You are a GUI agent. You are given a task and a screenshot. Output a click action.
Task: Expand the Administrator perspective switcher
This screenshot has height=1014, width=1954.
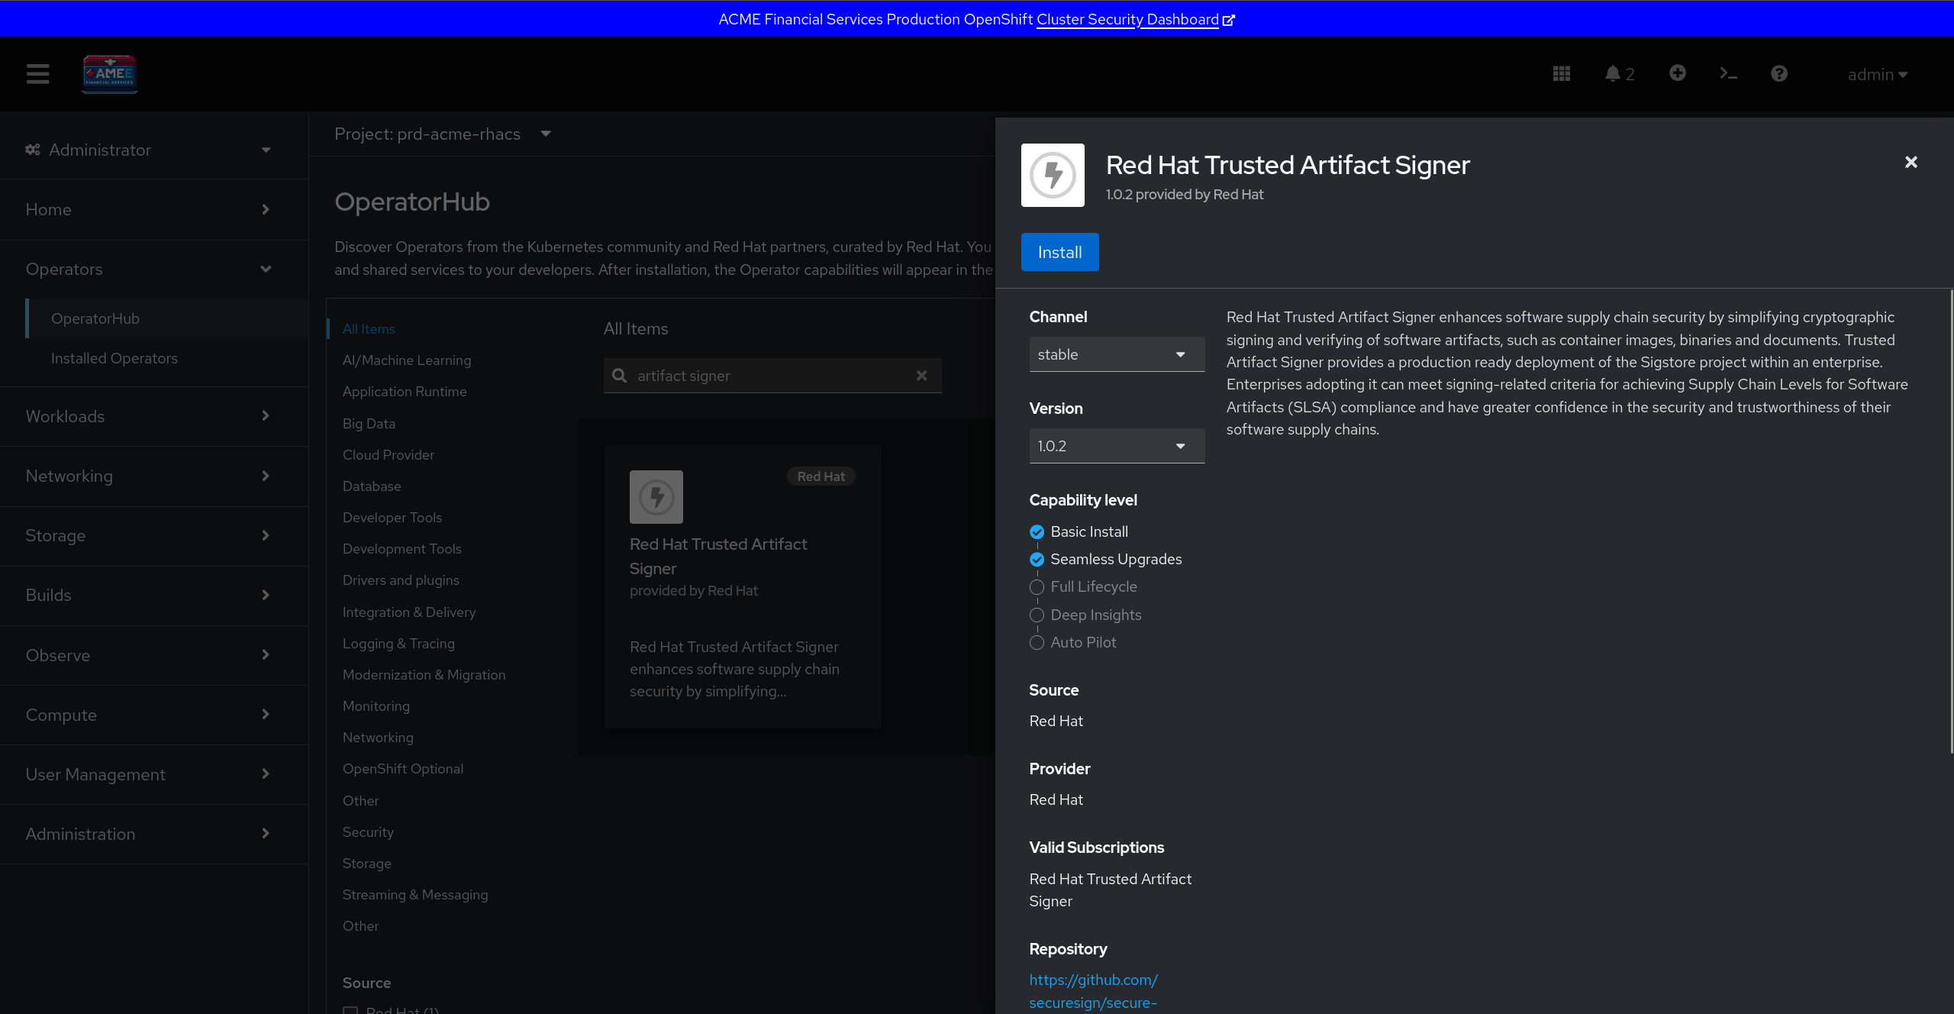[x=149, y=150]
